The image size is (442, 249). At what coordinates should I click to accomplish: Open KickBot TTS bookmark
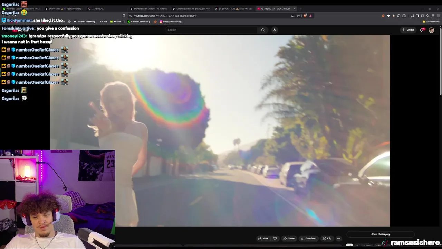pos(117,22)
